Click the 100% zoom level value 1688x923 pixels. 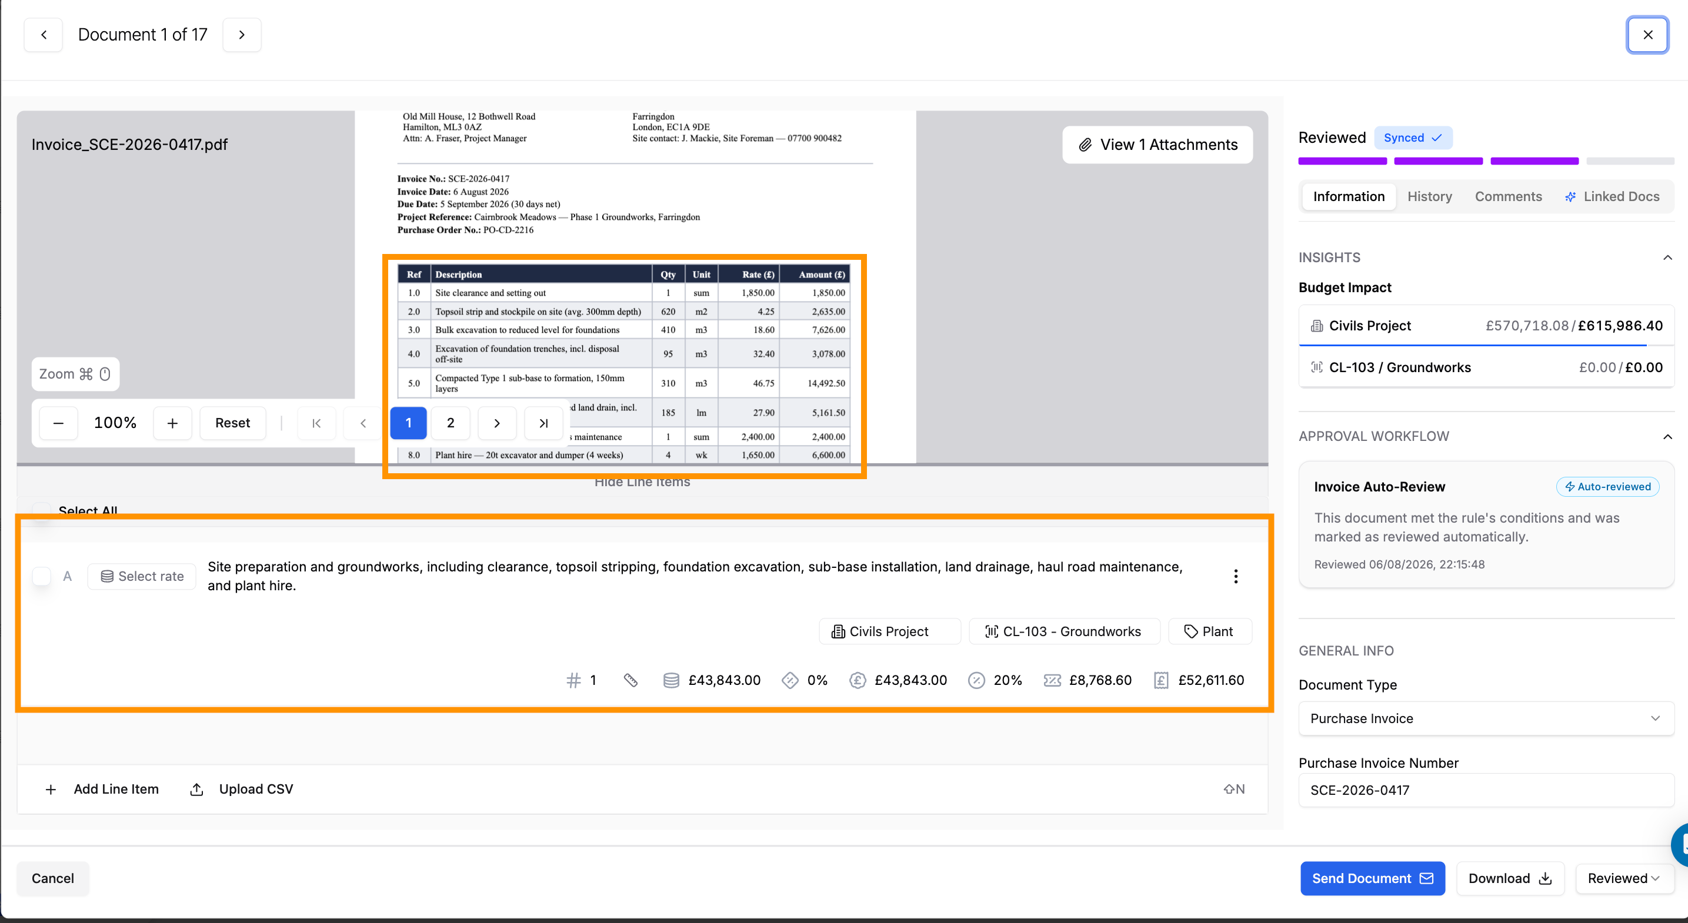click(115, 423)
